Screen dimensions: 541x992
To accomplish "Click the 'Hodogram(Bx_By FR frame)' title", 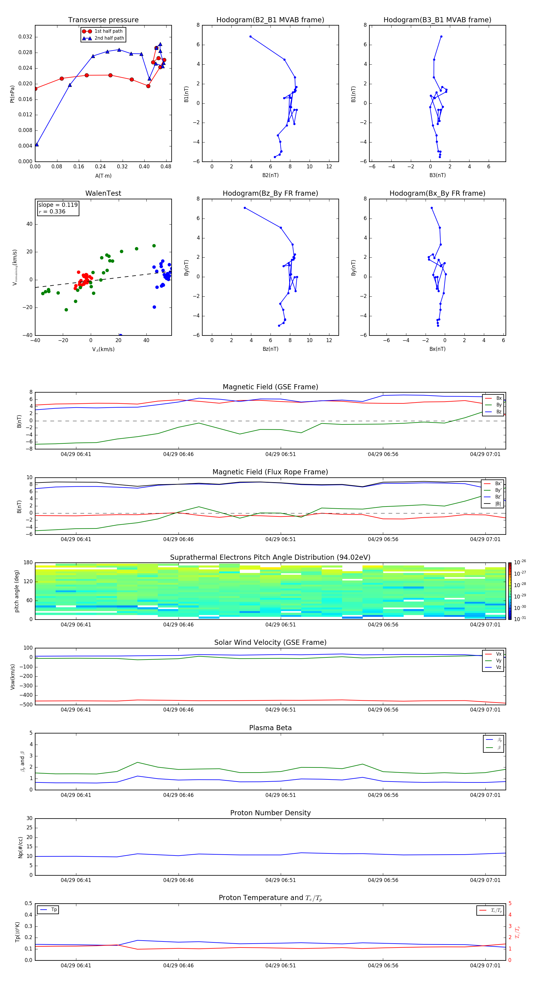I will [x=437, y=193].
